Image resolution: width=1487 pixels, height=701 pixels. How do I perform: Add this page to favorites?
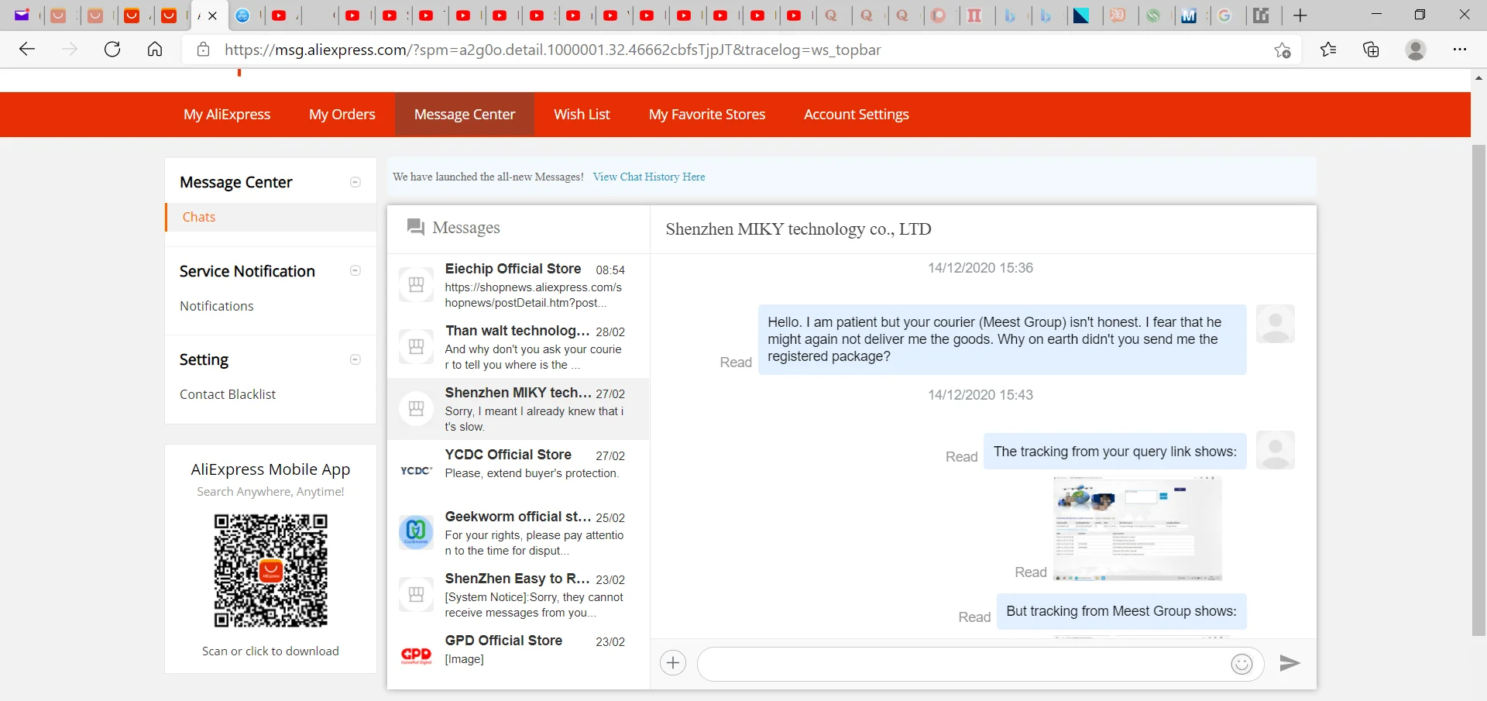tap(1283, 50)
